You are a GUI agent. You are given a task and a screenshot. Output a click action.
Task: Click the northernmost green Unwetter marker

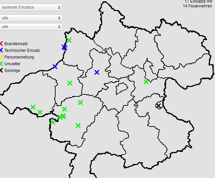69,40
